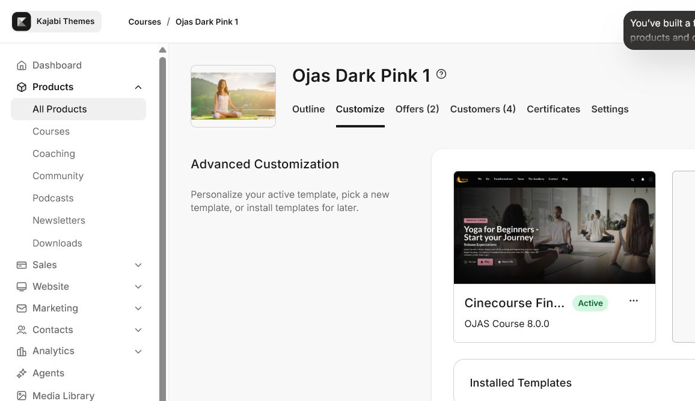Click the Analytics chart icon
Image resolution: width=695 pixels, height=401 pixels.
[x=21, y=351]
